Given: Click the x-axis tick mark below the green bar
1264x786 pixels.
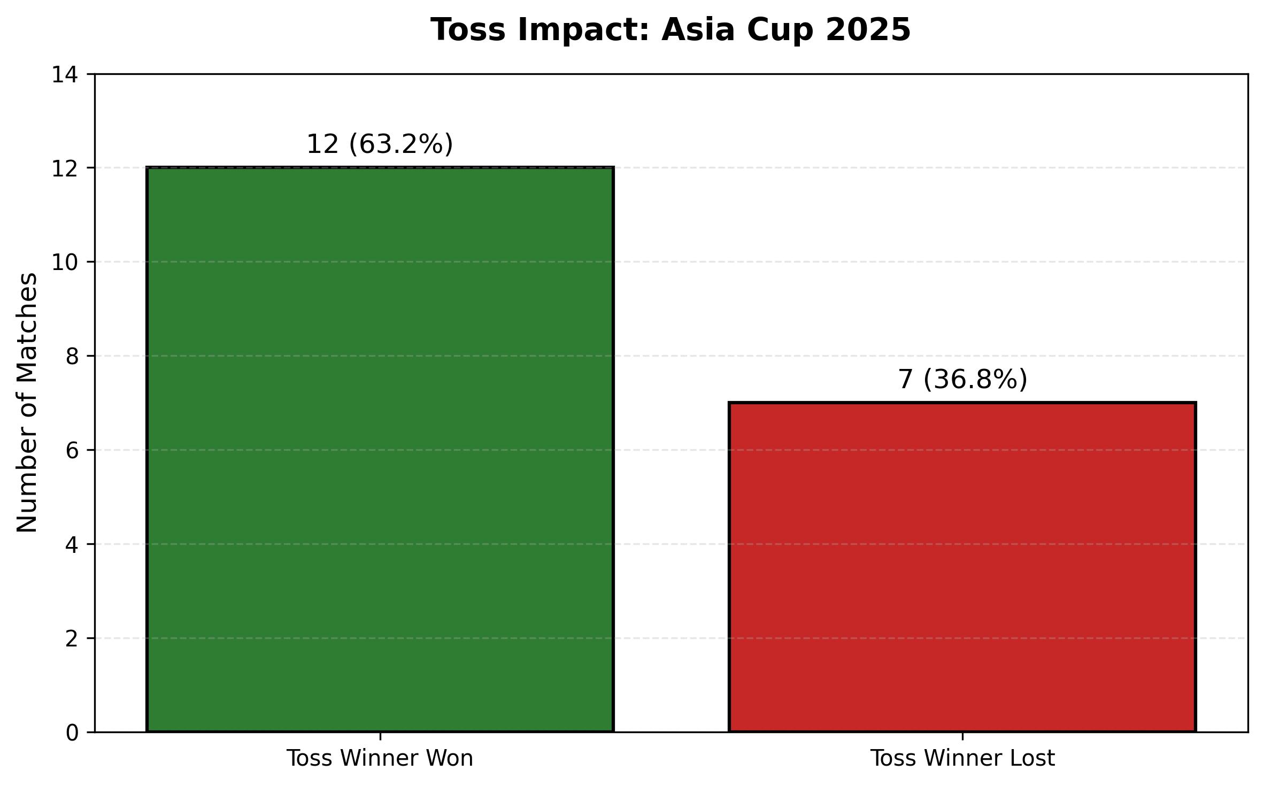Looking at the screenshot, I should click(380, 736).
